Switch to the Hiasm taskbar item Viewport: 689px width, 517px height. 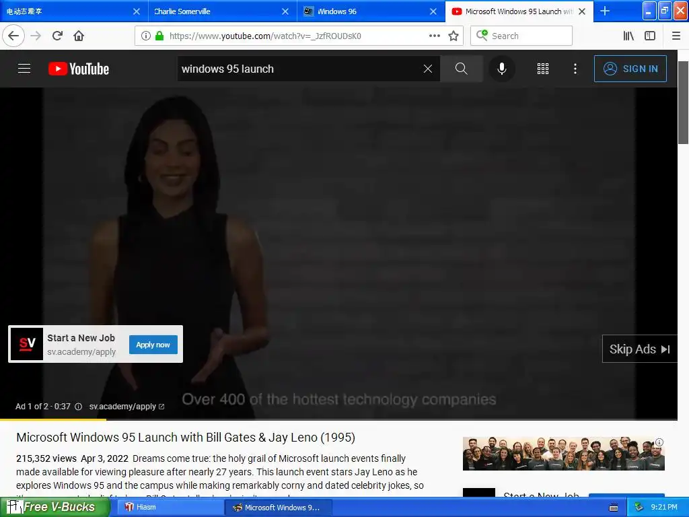point(169,508)
